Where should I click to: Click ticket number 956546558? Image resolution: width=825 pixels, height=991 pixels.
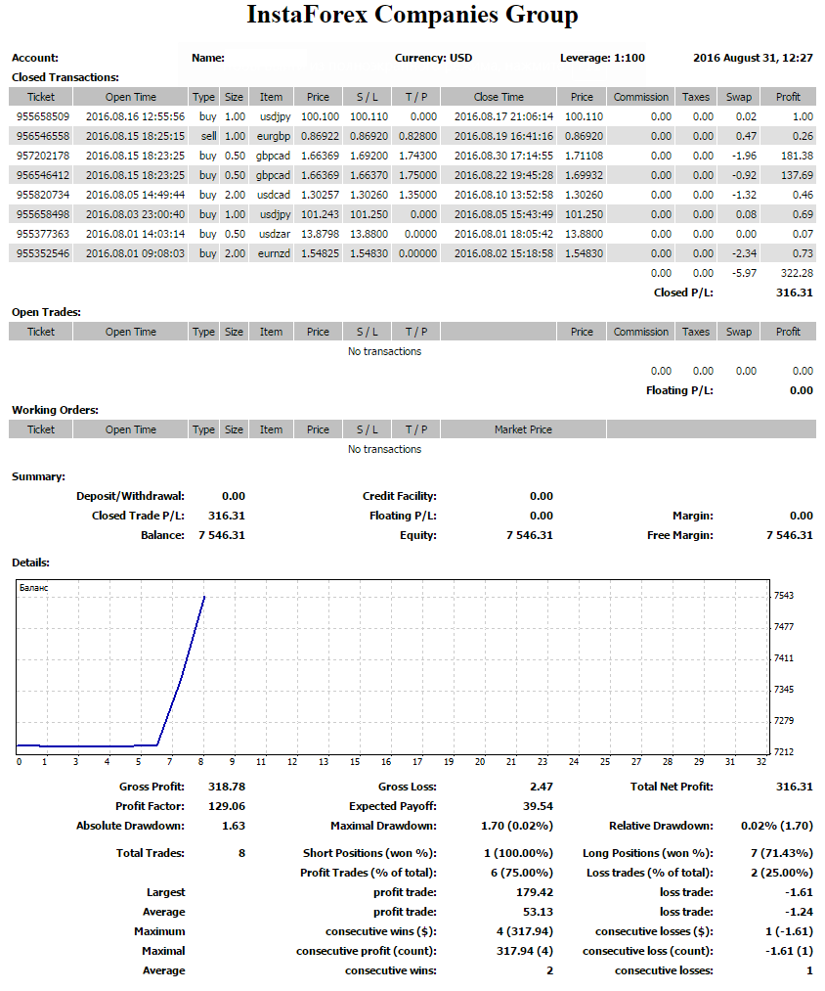[x=43, y=137]
